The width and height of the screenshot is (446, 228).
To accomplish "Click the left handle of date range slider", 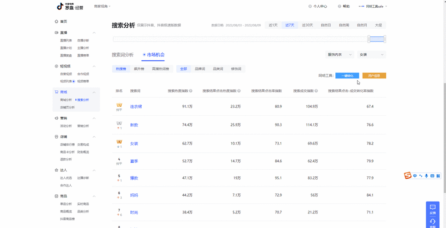I will click(x=369, y=39).
